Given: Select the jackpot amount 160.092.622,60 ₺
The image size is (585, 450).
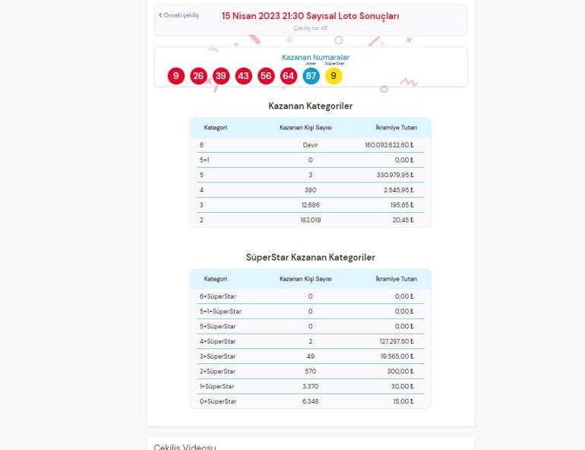Looking at the screenshot, I should pyautogui.click(x=390, y=145).
